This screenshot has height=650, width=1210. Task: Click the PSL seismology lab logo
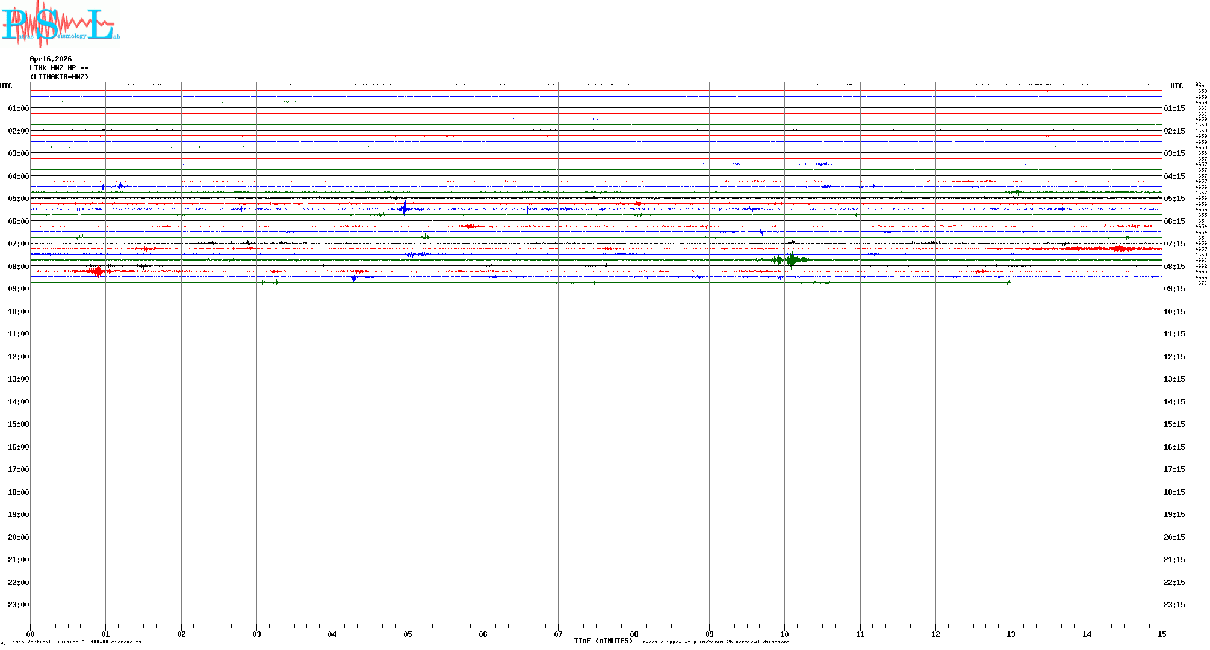click(60, 24)
